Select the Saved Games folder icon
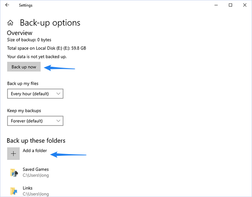Image resolution: width=252 pixels, height=197 pixels. [x=14, y=172]
